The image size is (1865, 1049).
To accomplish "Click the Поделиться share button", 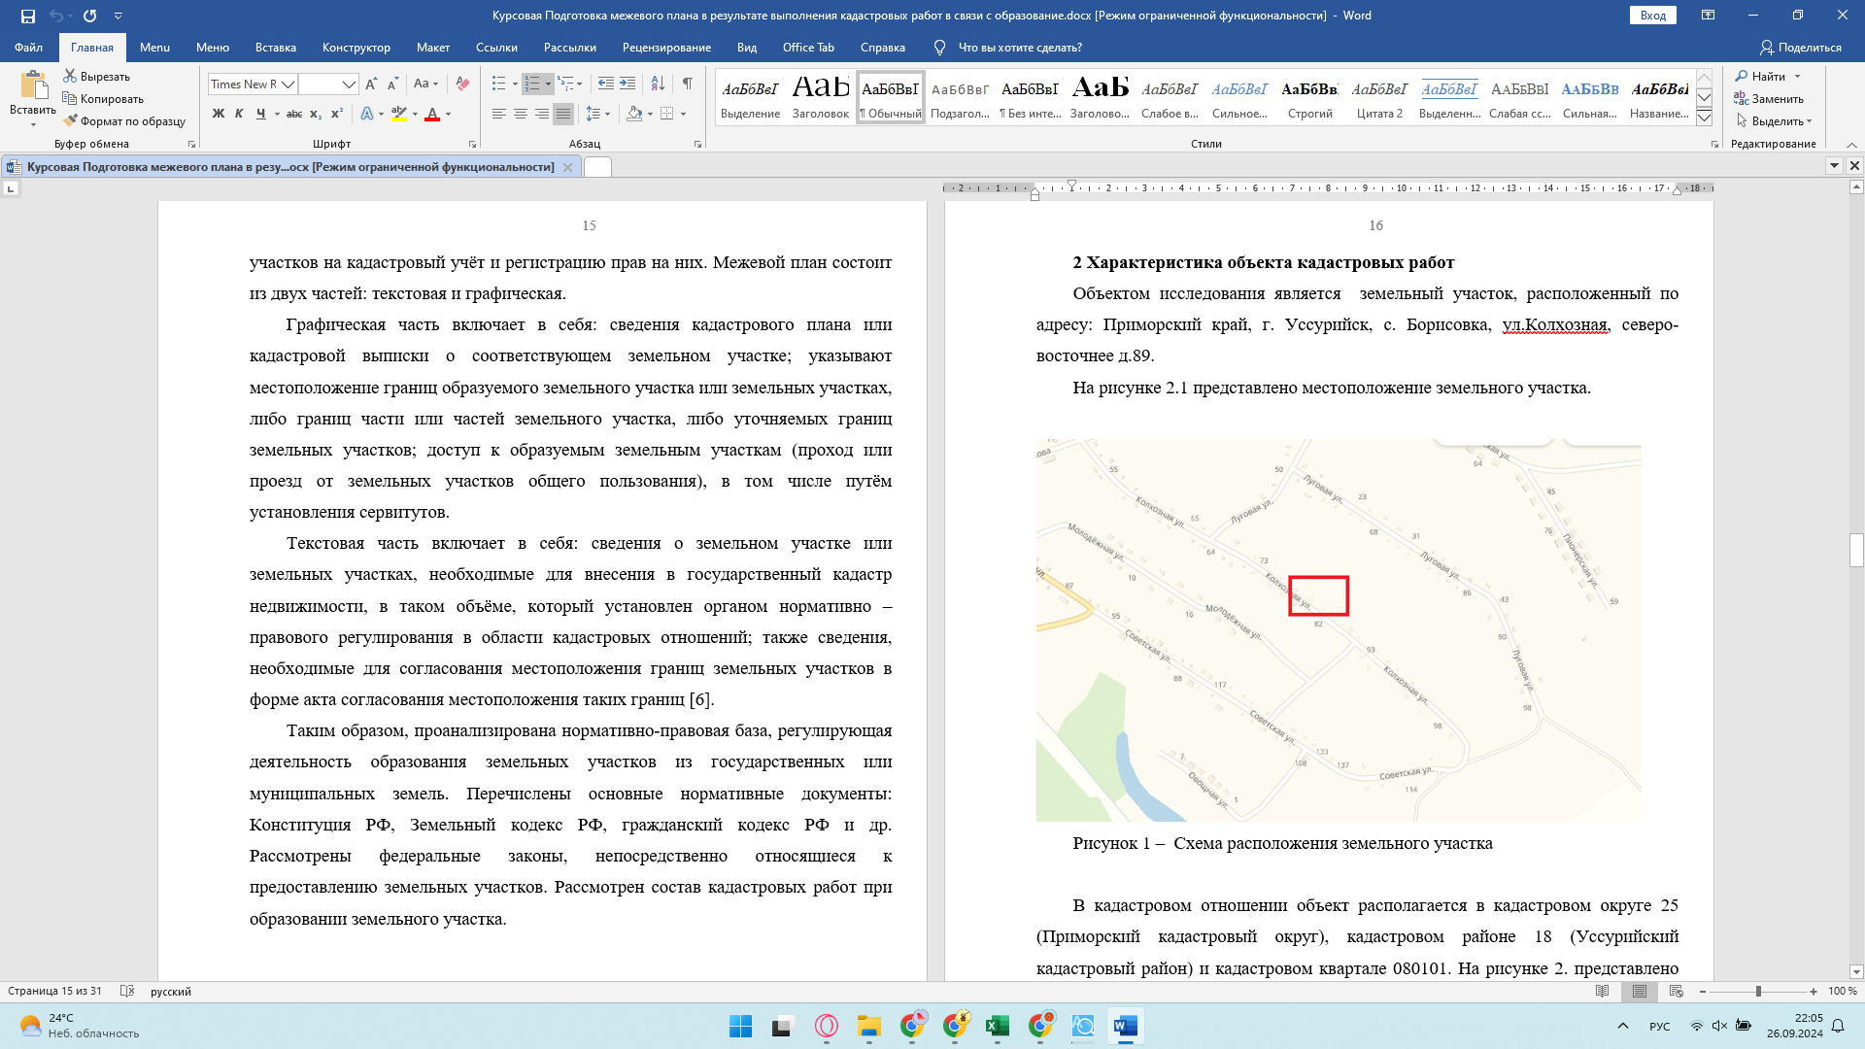I will 1800,48.
